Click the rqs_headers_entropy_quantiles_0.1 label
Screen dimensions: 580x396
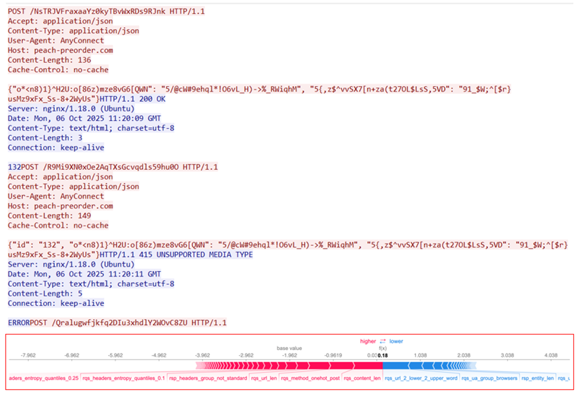point(123,378)
